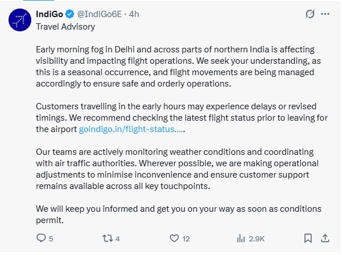The height and width of the screenshot is (255, 342).
Task: Click the reply speech bubble icon
Action: (41, 238)
